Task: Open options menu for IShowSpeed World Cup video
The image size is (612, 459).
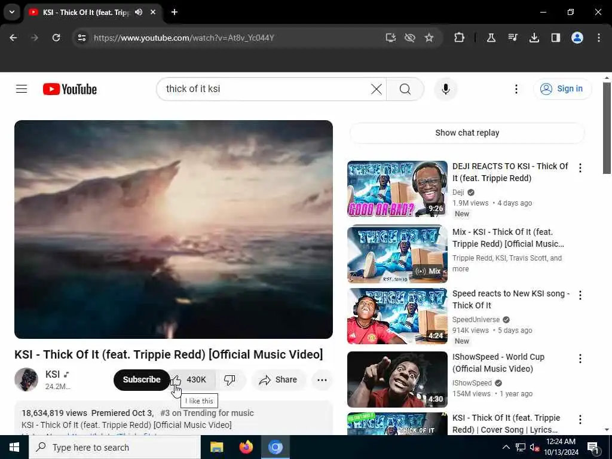Action: pos(580,359)
